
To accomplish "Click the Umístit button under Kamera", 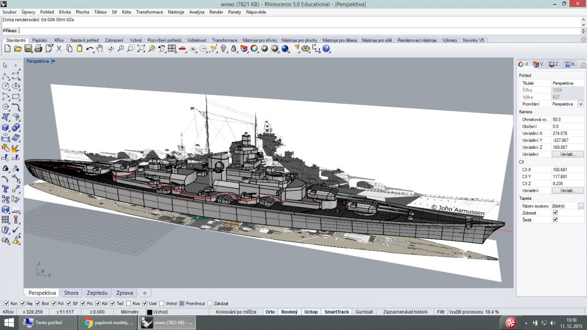I will (x=568, y=154).
